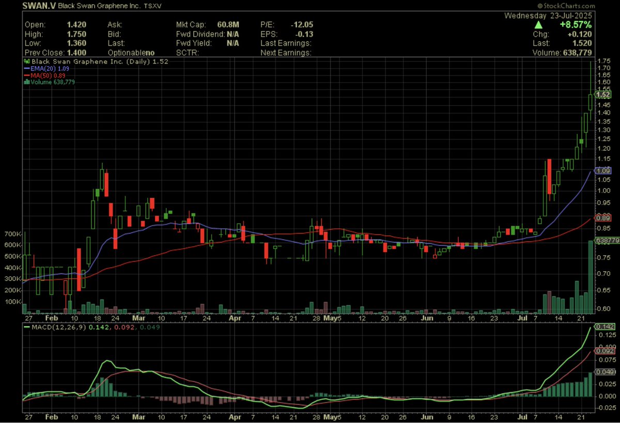Click the Prev Close 1.400 value
The image size is (620, 423).
coord(76,53)
